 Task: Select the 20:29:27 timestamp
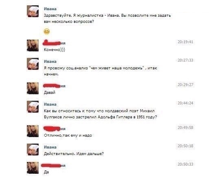click(185, 85)
